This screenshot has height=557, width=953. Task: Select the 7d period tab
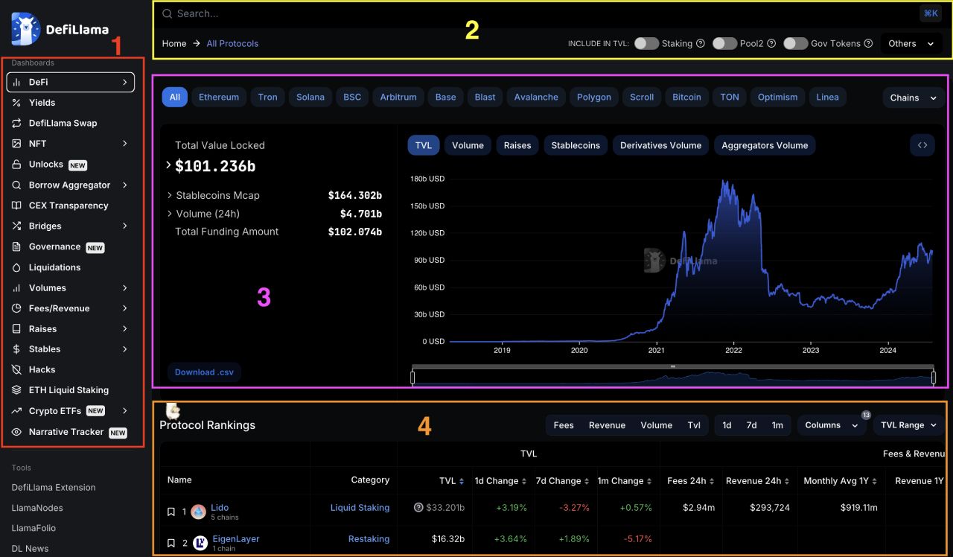752,425
